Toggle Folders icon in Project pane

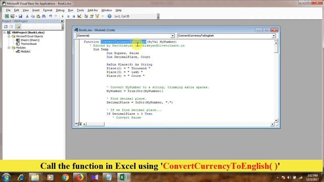(x=18, y=26)
